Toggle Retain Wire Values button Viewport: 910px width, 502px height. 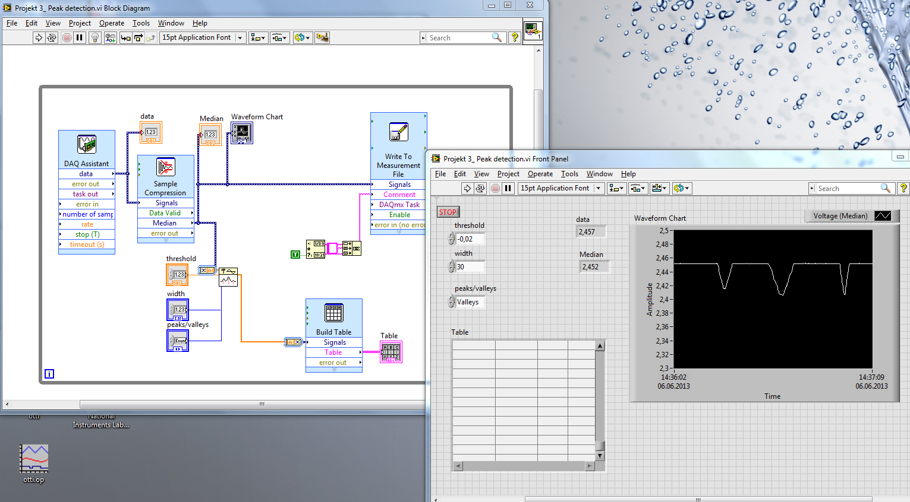point(110,37)
